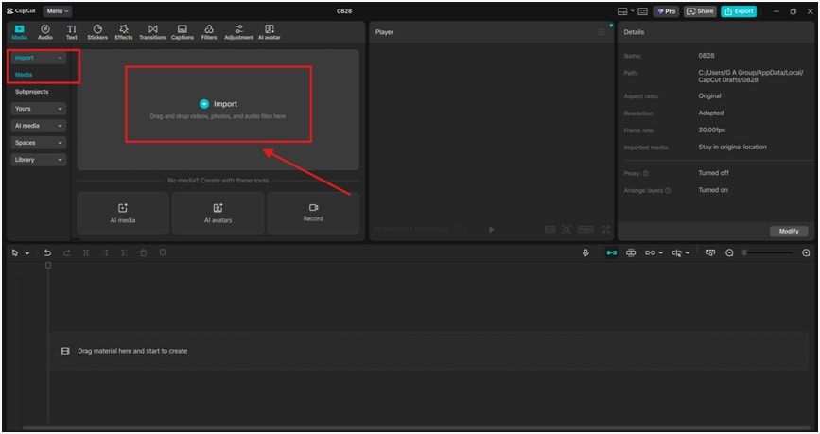Open the Audio tab
Viewport: 820px width, 434px height.
point(45,32)
